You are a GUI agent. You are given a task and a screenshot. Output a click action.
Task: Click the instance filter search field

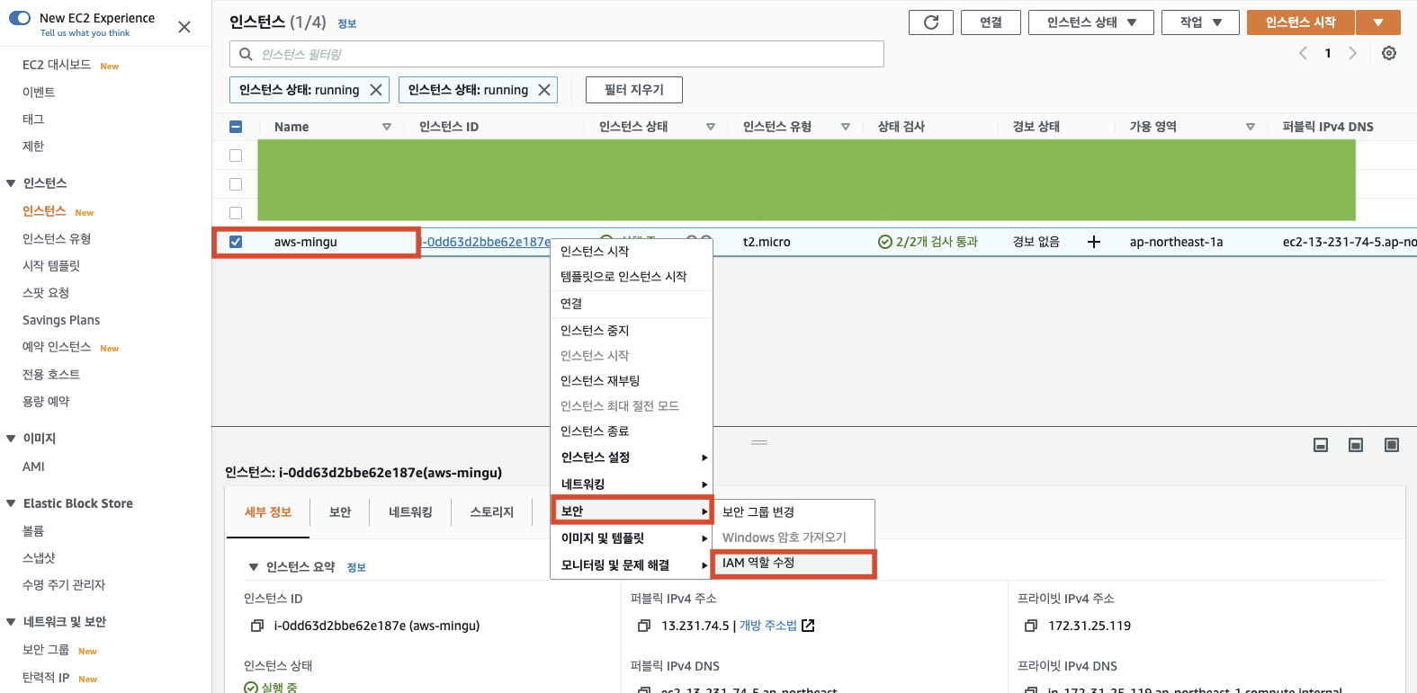557,54
